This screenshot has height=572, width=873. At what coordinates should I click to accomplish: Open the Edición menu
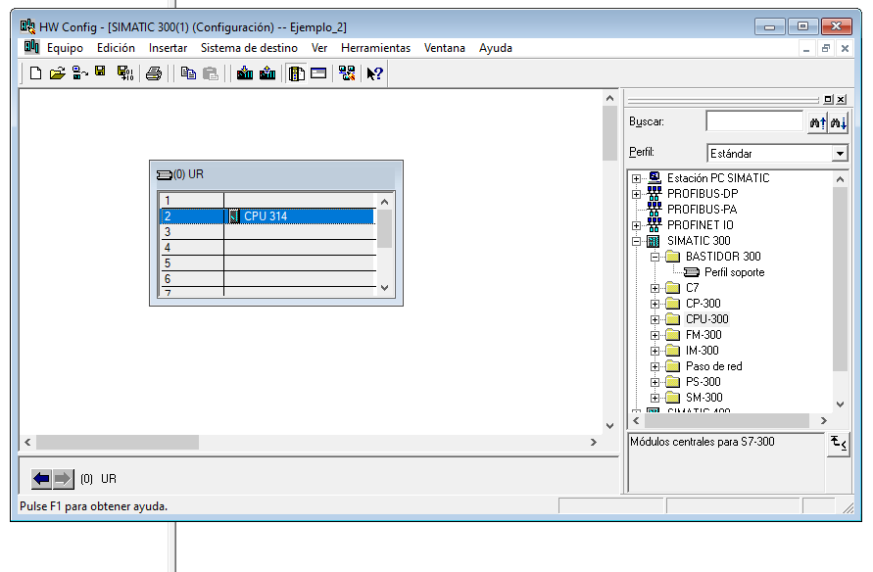click(x=116, y=48)
